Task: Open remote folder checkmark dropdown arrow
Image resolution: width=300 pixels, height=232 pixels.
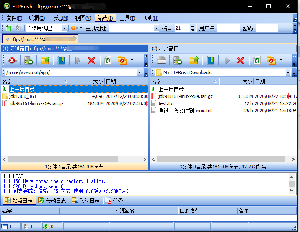Action: pos(132,60)
